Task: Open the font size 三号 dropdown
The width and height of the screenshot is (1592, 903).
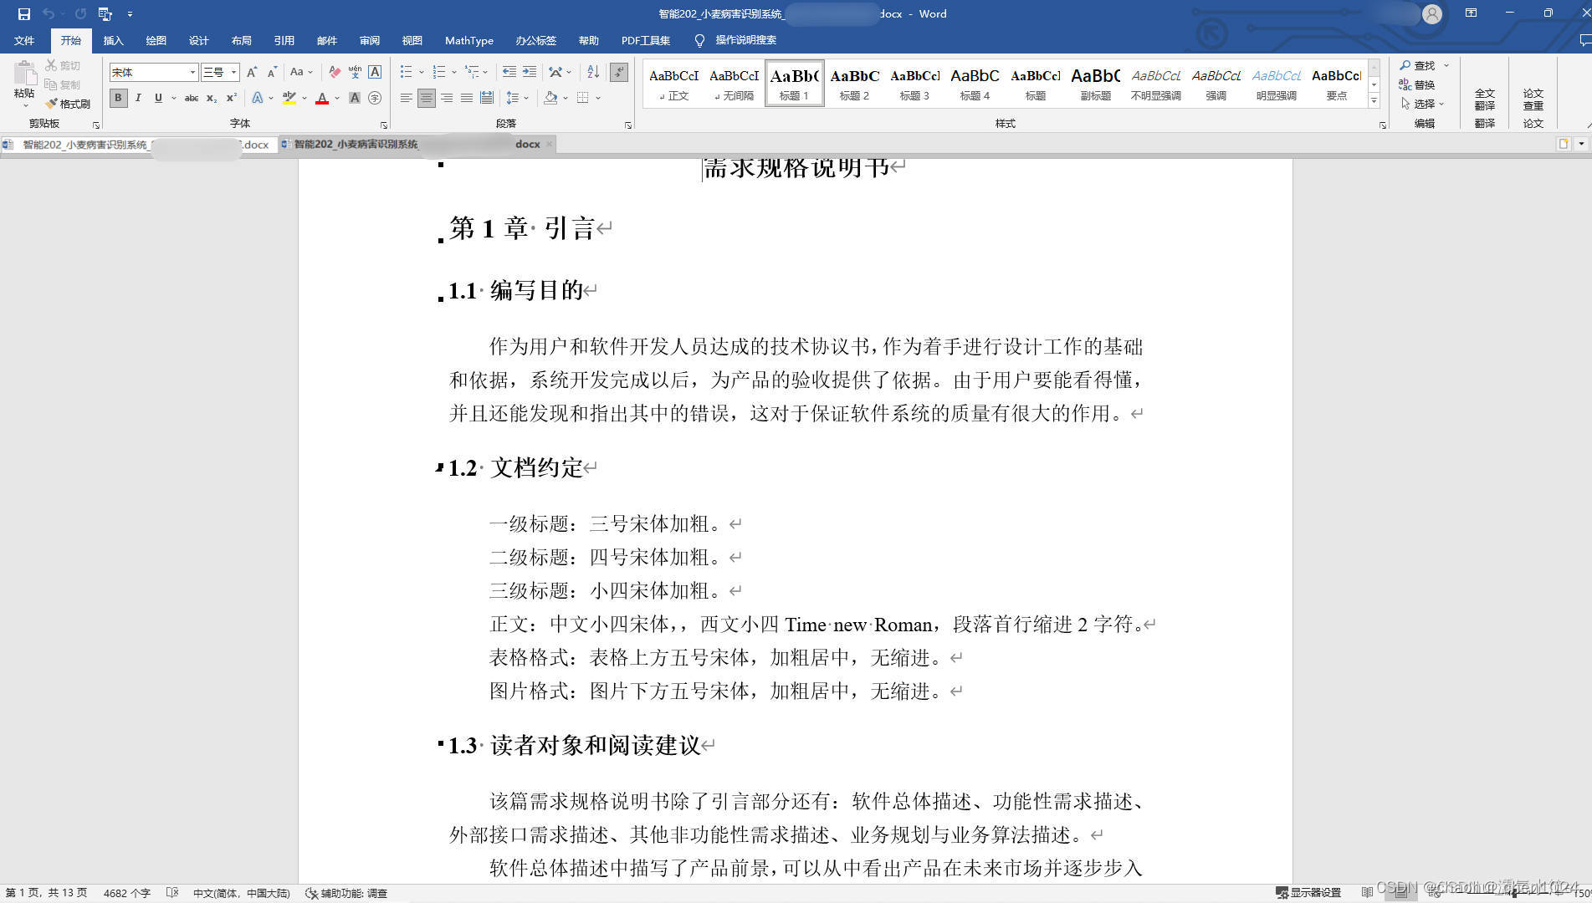Action: pyautogui.click(x=234, y=72)
